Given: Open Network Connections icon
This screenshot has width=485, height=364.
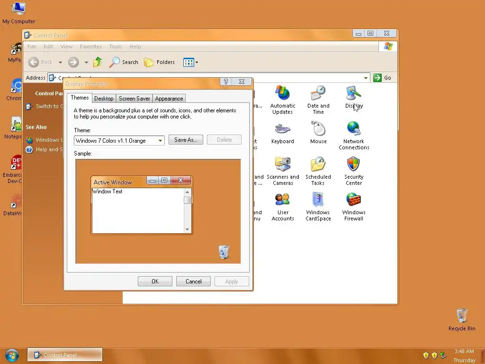Looking at the screenshot, I should pos(354,135).
